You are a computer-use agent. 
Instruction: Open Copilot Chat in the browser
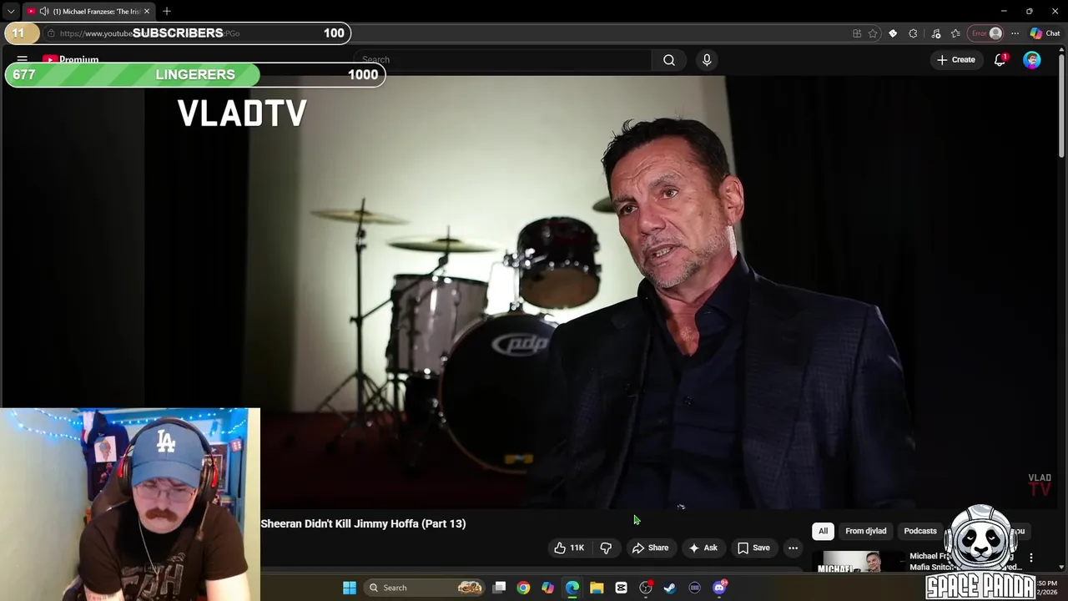(1045, 33)
